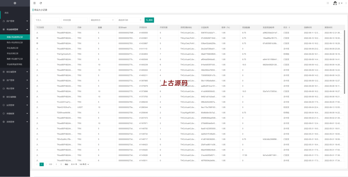348x177 pixels.
Task: Expand the 用户管理 sidebar arrow
Action: [x=27, y=21]
